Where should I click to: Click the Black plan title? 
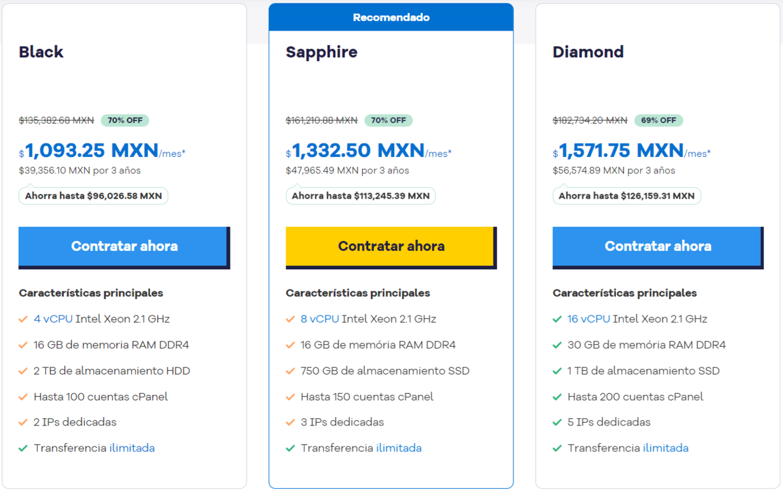41,52
